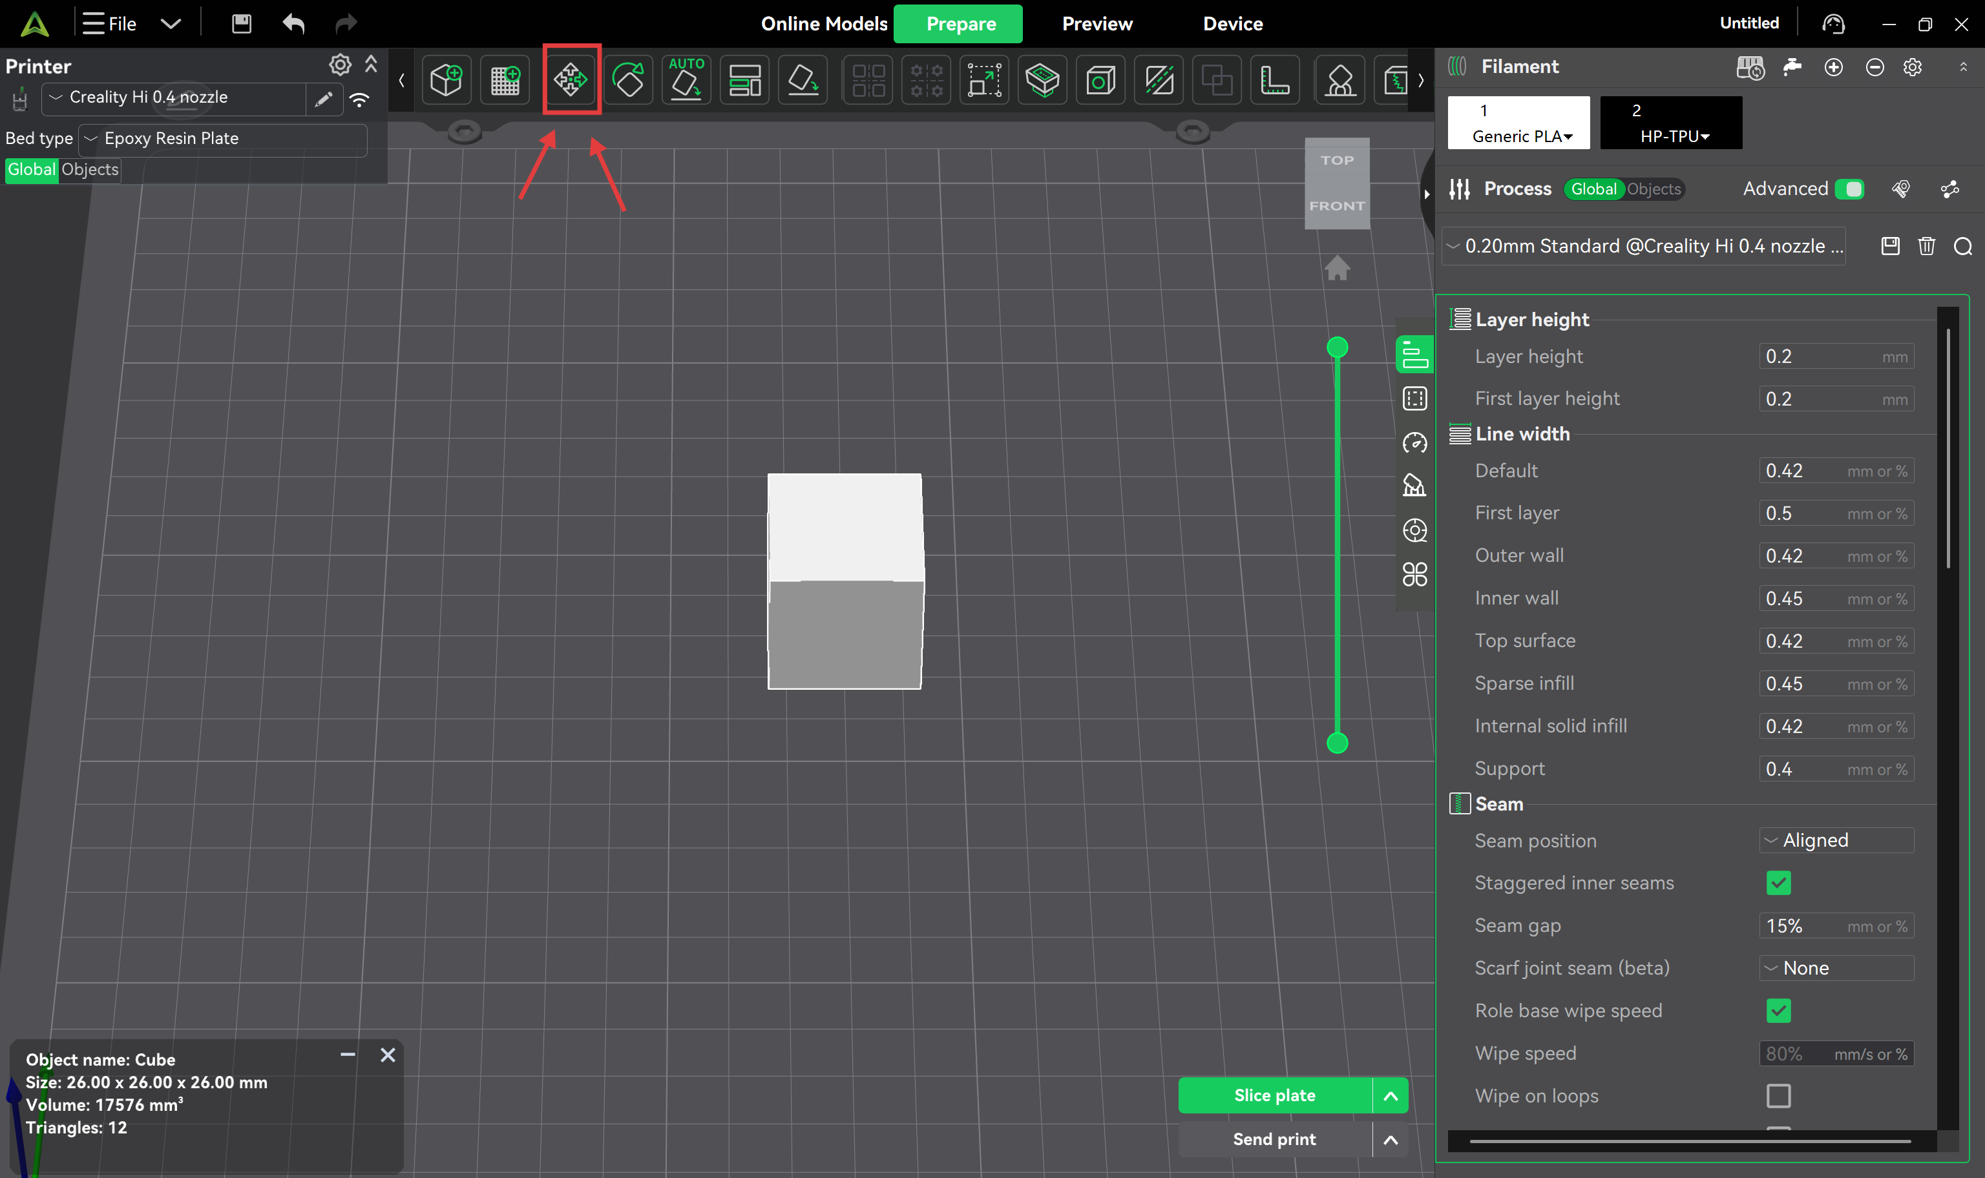This screenshot has height=1178, width=1985.
Task: Enable Wipe on loops checkbox
Action: [x=1779, y=1095]
